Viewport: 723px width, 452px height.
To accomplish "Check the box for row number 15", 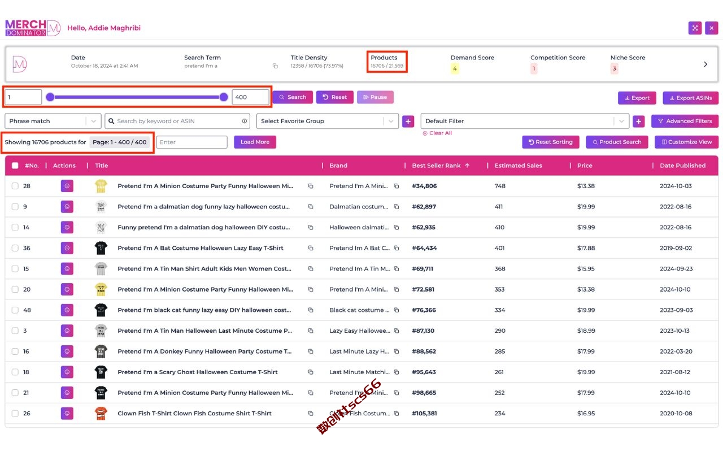I will (x=15, y=269).
